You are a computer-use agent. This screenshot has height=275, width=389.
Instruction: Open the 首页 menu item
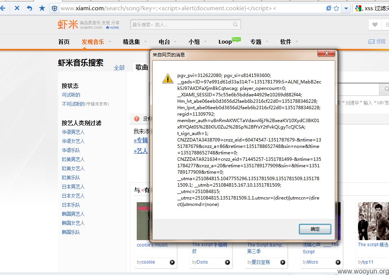[x=64, y=42]
